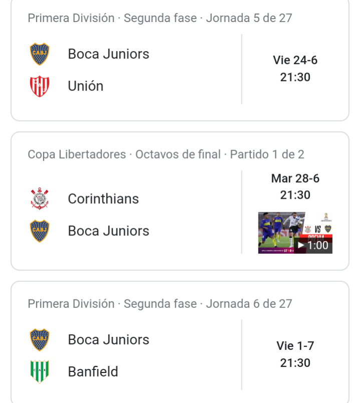Click the Unión red-striped crest
This screenshot has height=403, width=360.
click(40, 86)
